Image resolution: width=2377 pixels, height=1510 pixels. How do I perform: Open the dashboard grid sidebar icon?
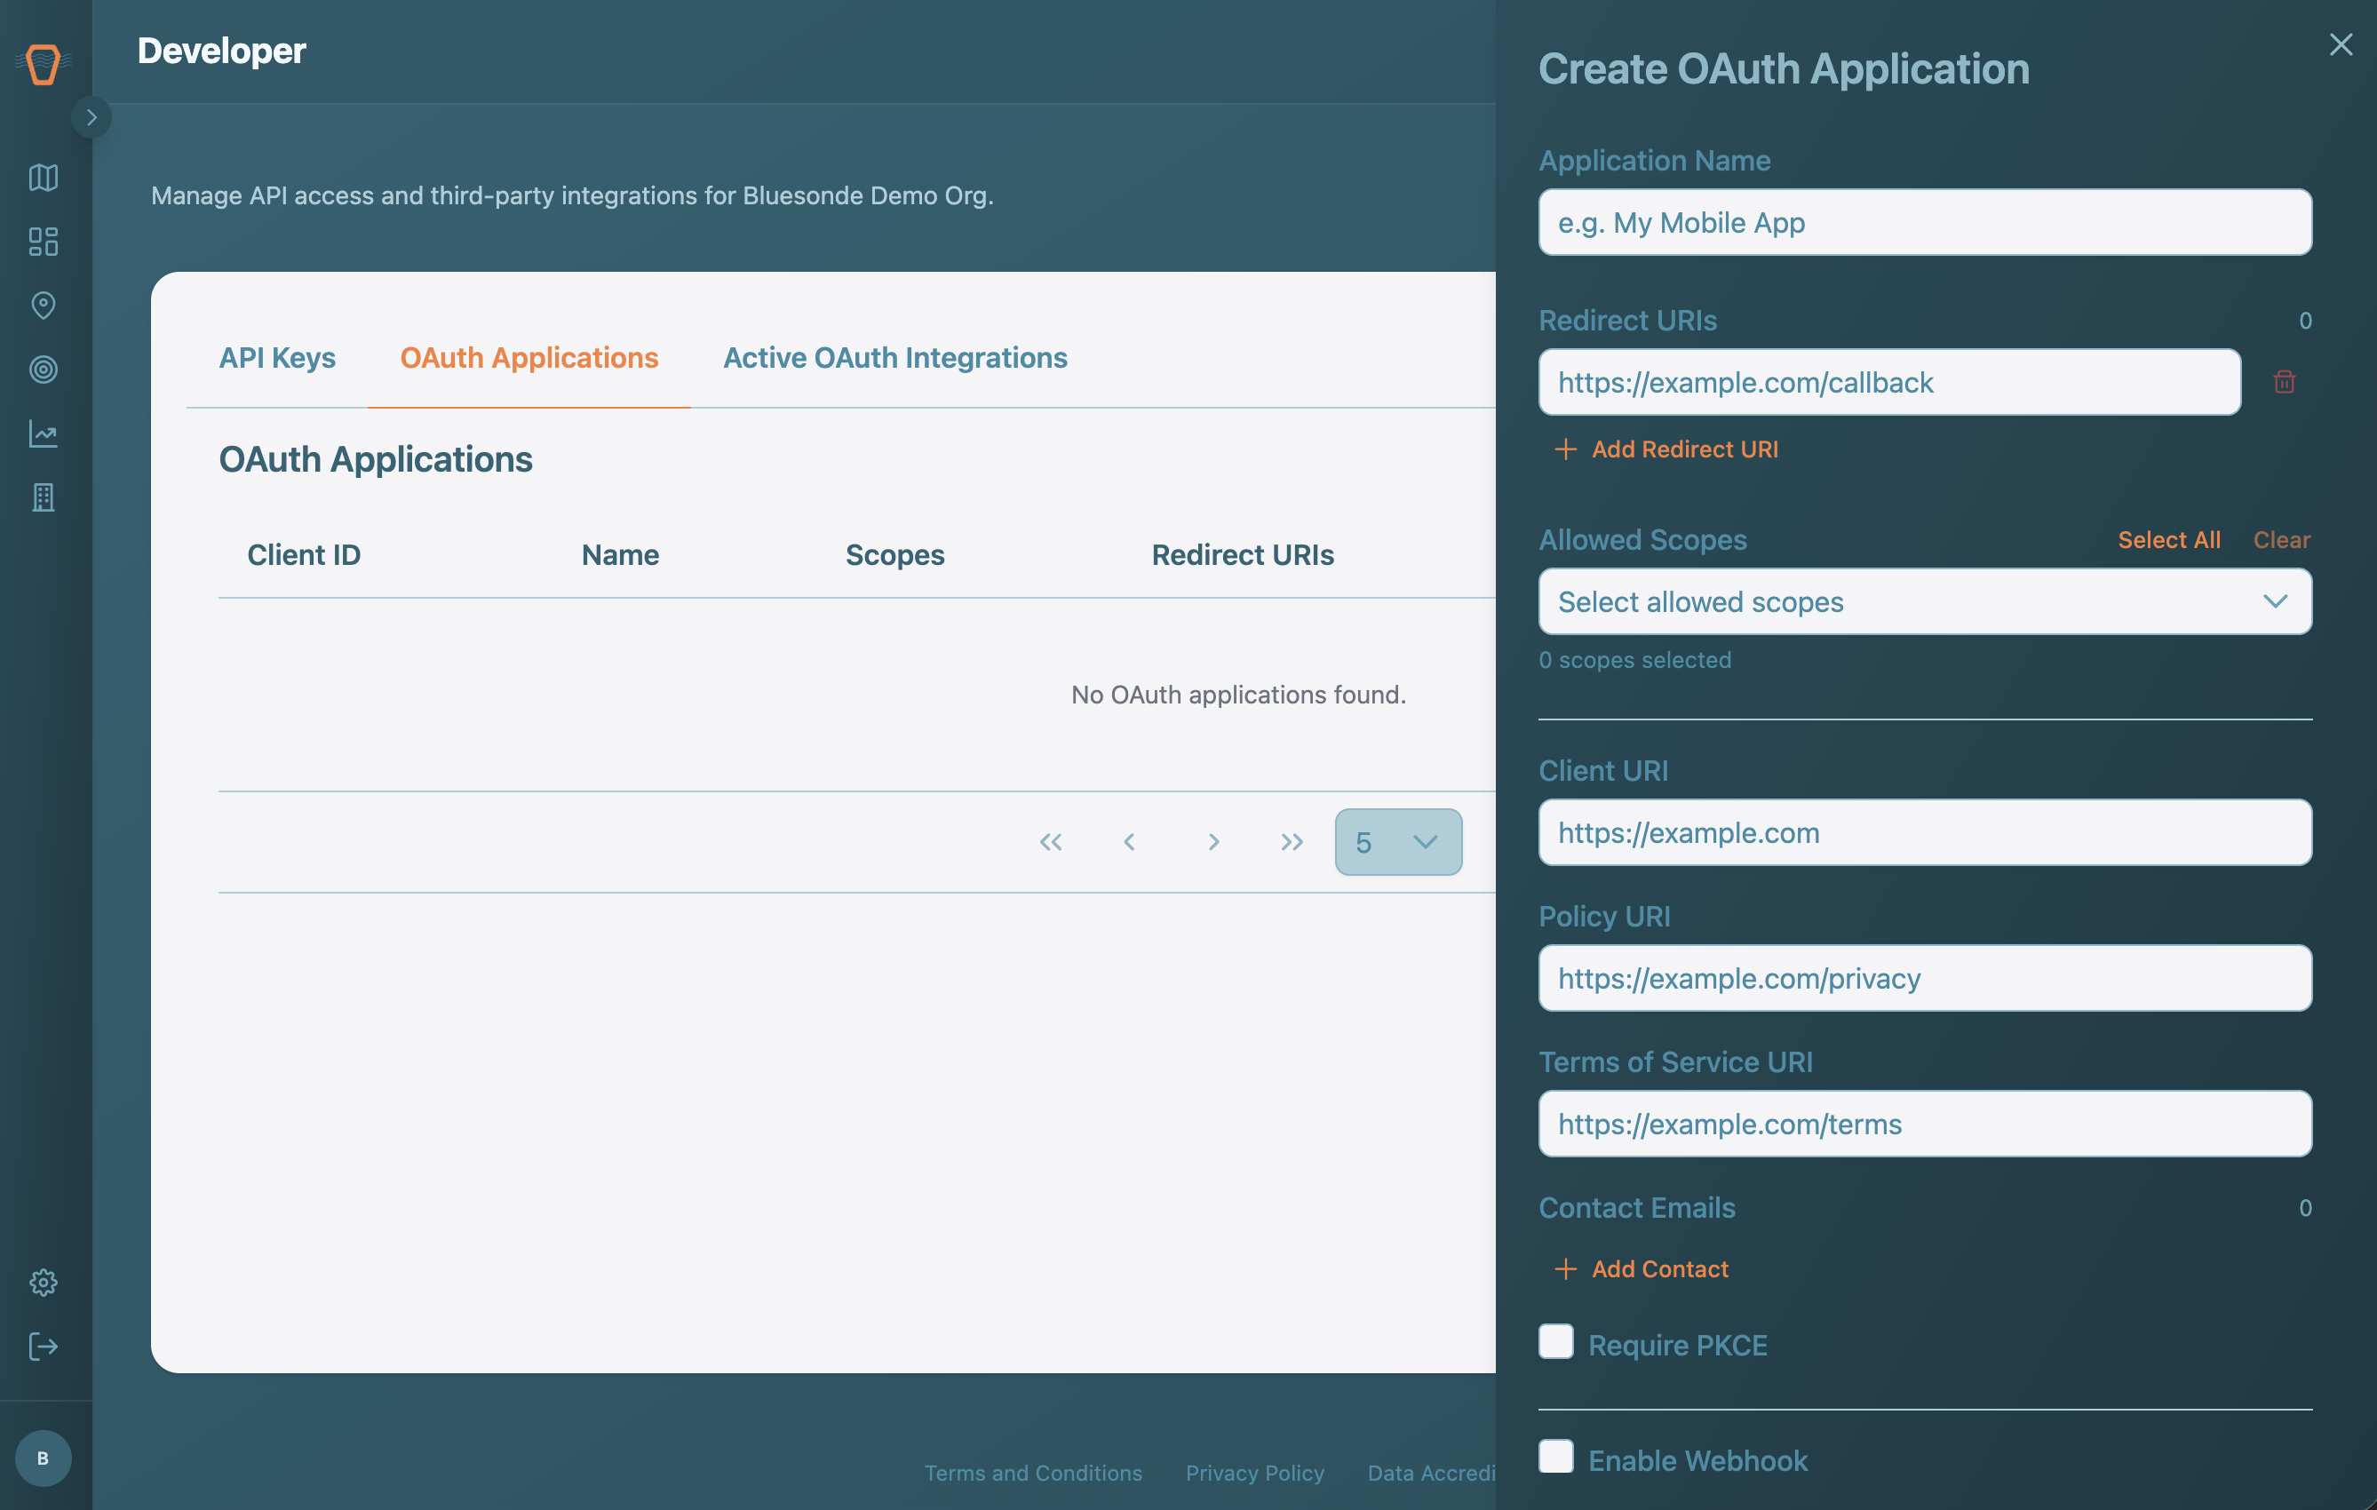44,242
